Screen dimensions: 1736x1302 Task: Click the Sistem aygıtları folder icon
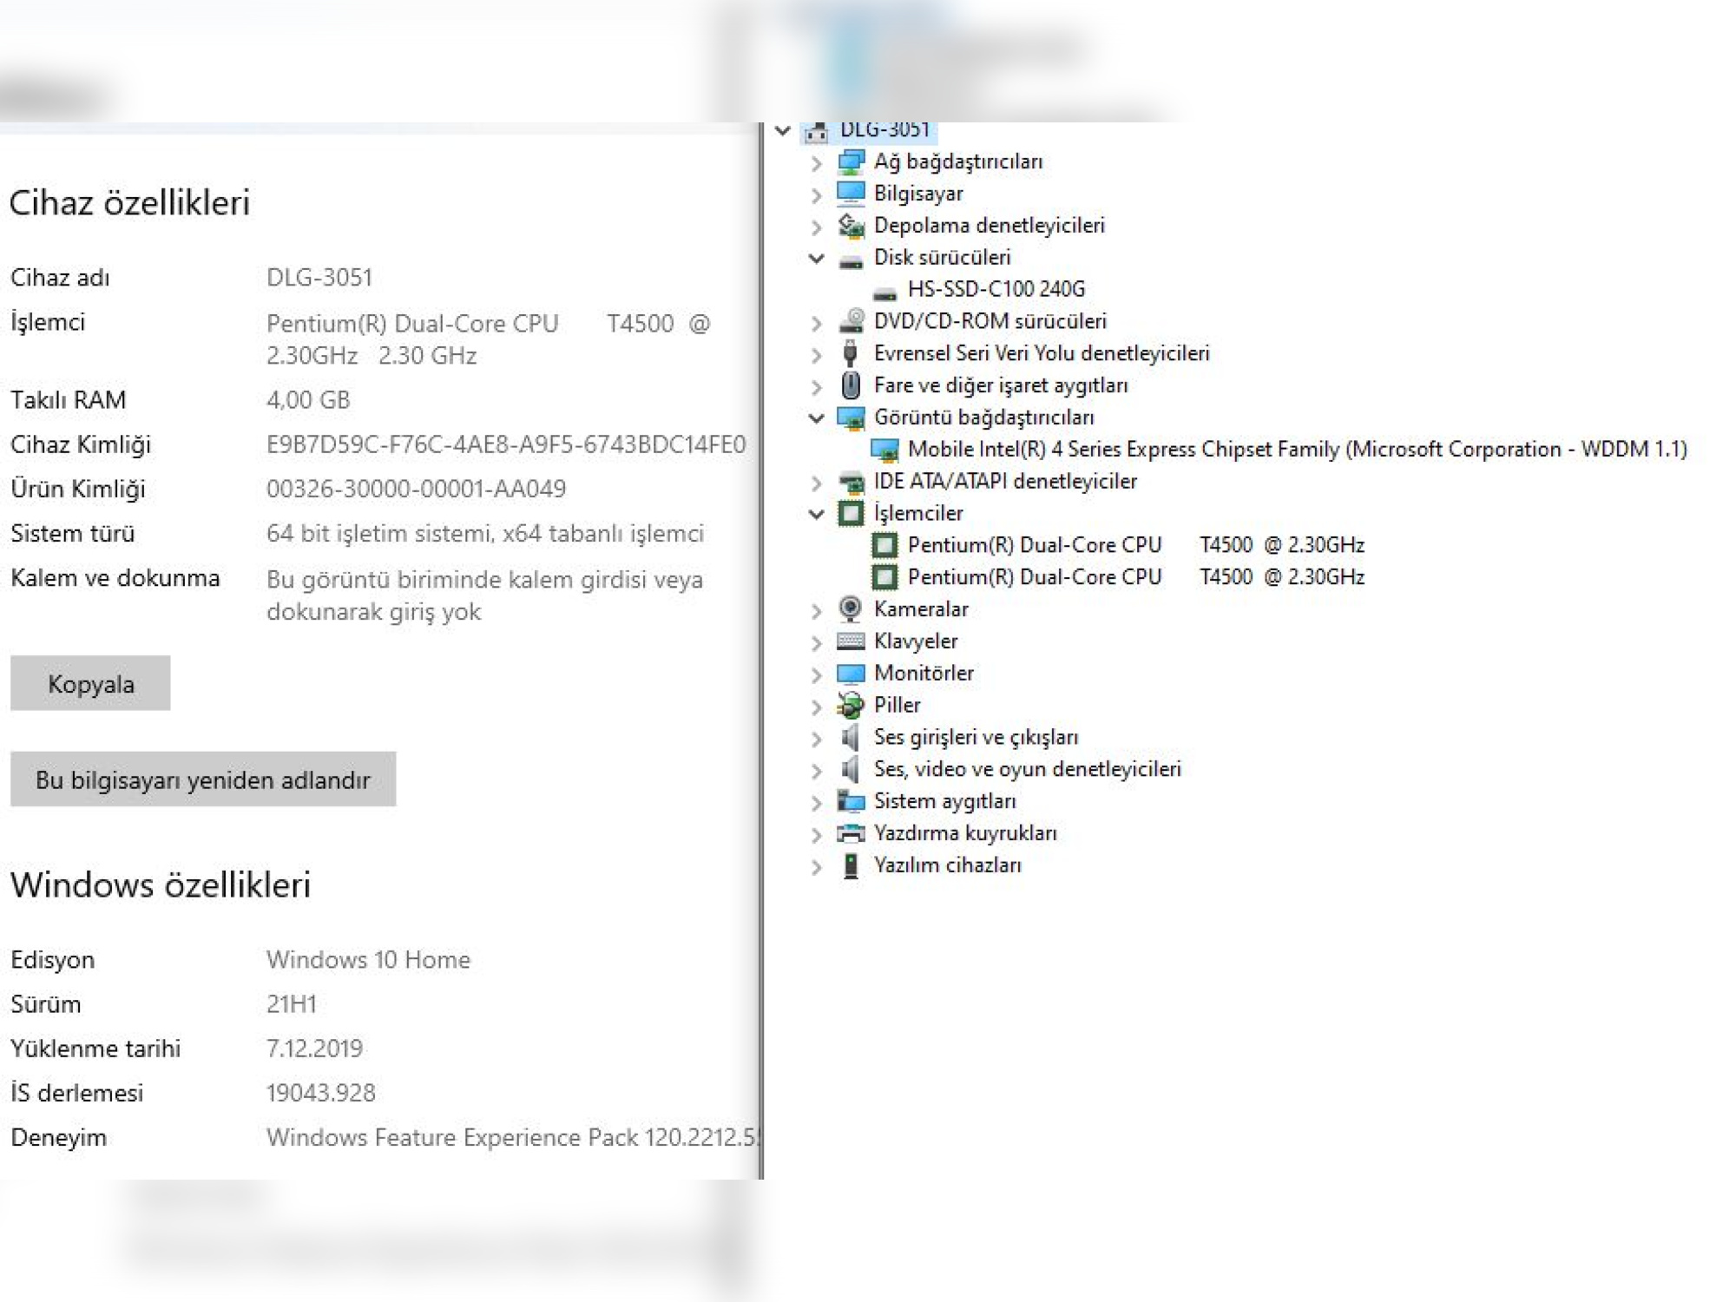(x=851, y=801)
